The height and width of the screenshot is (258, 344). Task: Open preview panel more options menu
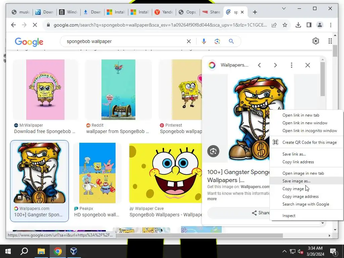[x=291, y=65]
